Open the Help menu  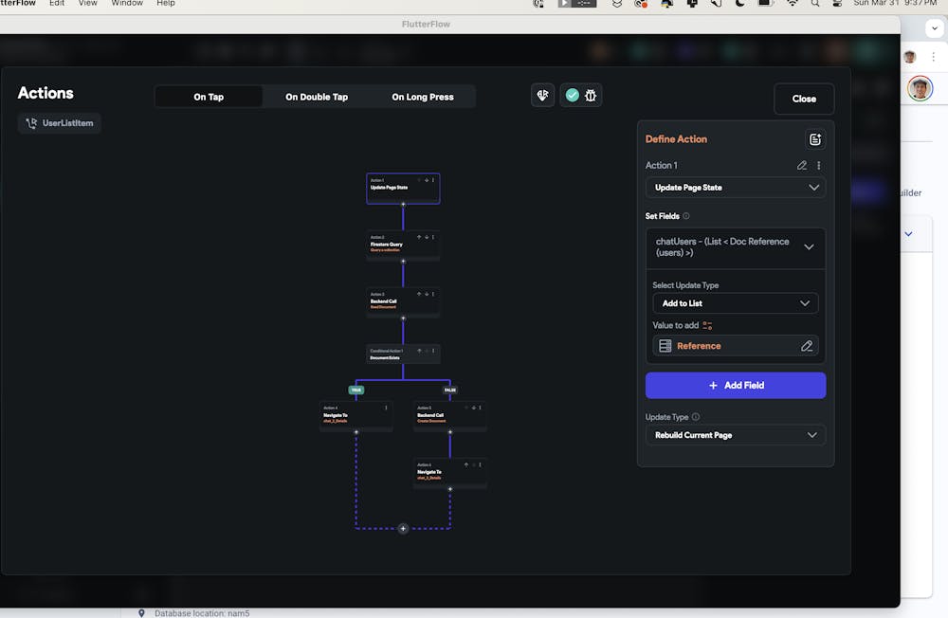point(166,4)
